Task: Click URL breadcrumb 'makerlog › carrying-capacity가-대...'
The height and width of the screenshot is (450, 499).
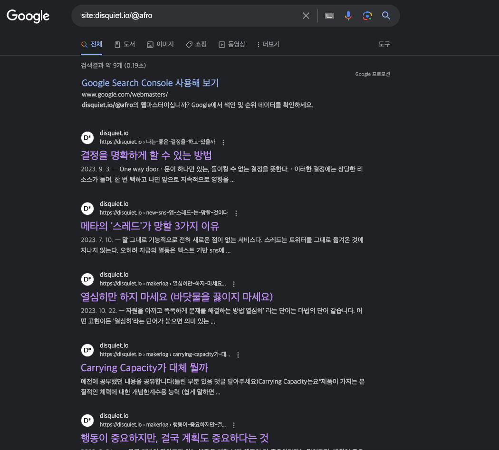Action: point(188,354)
